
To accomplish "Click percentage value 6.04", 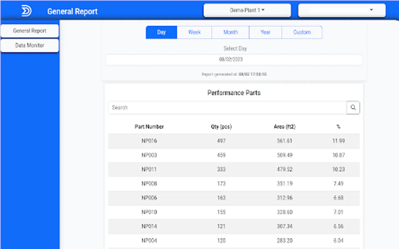I will (x=338, y=241).
